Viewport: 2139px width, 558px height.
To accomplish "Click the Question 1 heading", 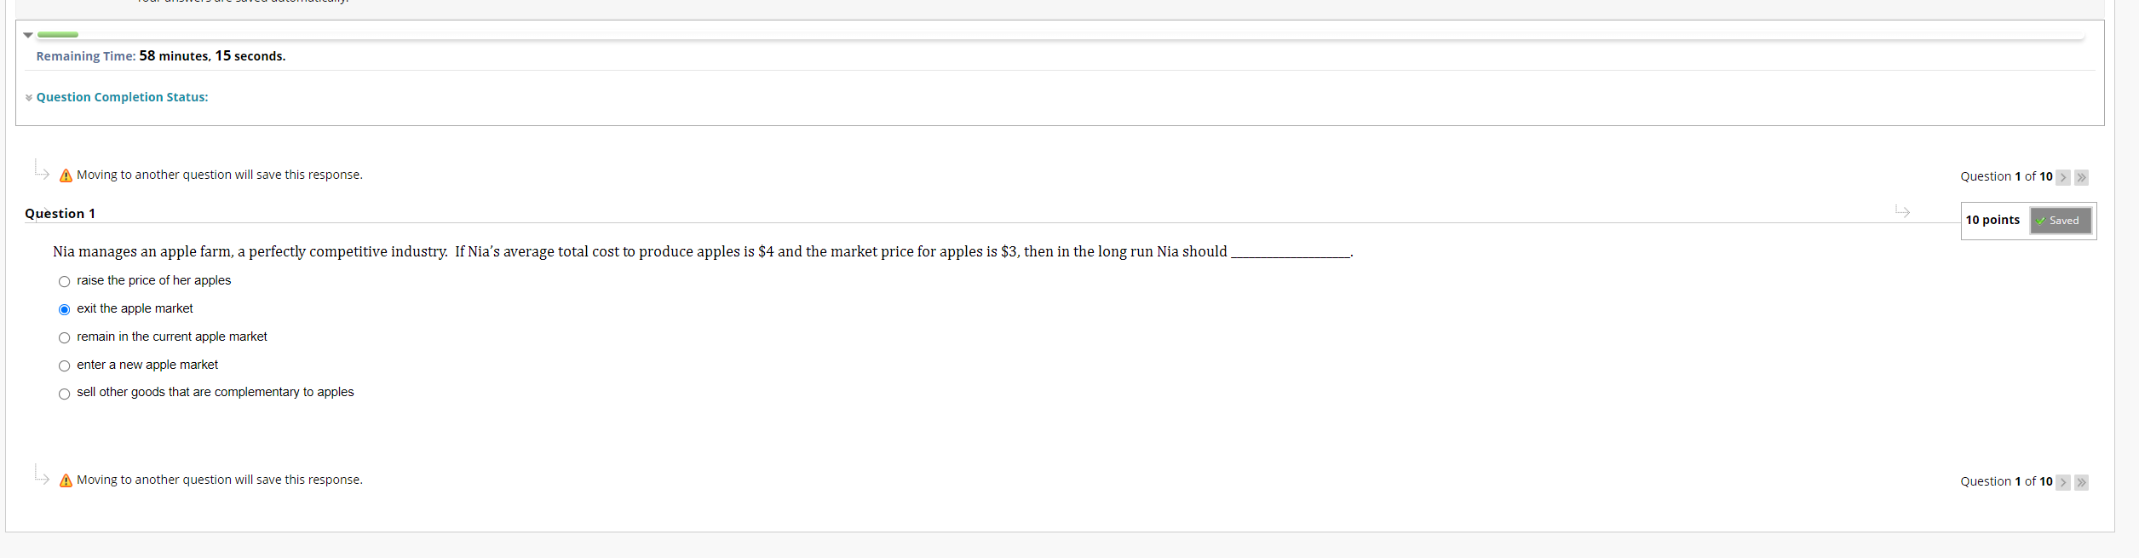I will (x=60, y=213).
